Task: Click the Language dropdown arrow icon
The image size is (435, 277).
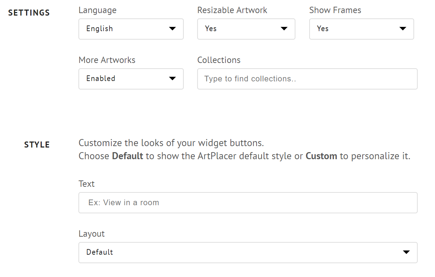Action: pyautogui.click(x=172, y=29)
